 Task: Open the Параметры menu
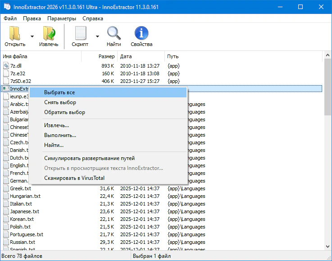pyautogui.click(x=62, y=18)
